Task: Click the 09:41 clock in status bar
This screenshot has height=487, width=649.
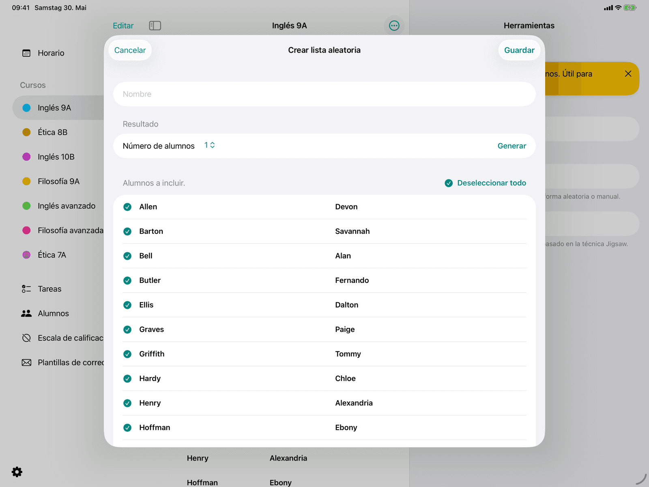Action: pyautogui.click(x=21, y=8)
